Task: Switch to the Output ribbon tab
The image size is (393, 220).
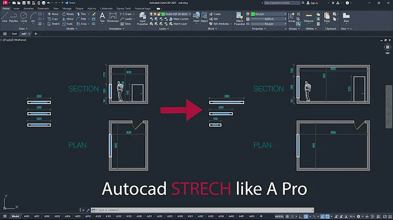Action: click(79, 9)
